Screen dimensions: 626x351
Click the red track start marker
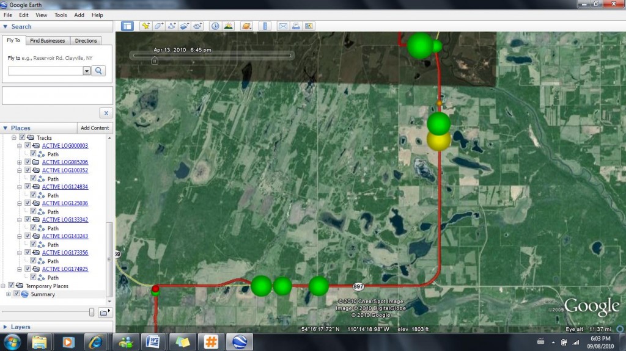click(x=156, y=288)
